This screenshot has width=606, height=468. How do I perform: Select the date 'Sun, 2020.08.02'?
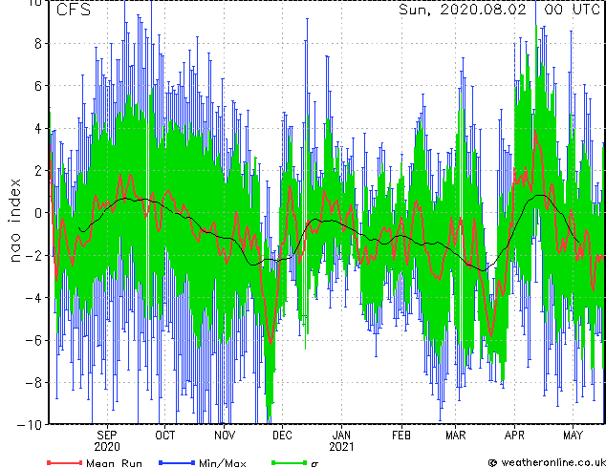click(x=463, y=10)
